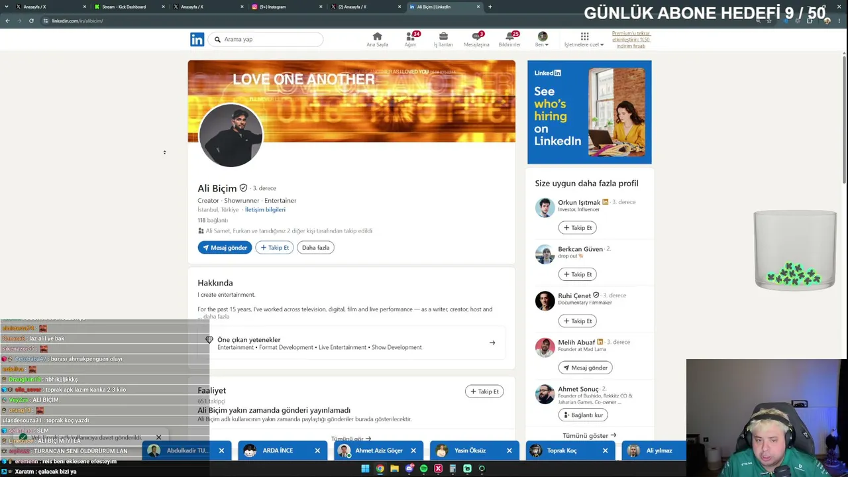Open a new browser tab with plus

point(490,7)
